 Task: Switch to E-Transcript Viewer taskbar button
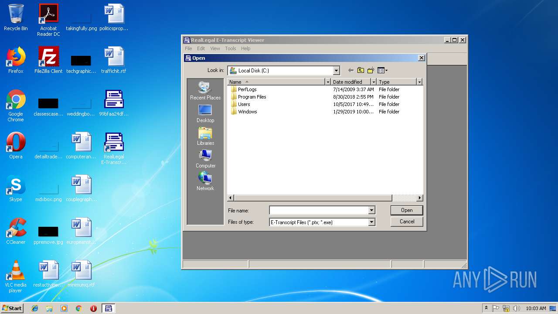click(x=109, y=308)
